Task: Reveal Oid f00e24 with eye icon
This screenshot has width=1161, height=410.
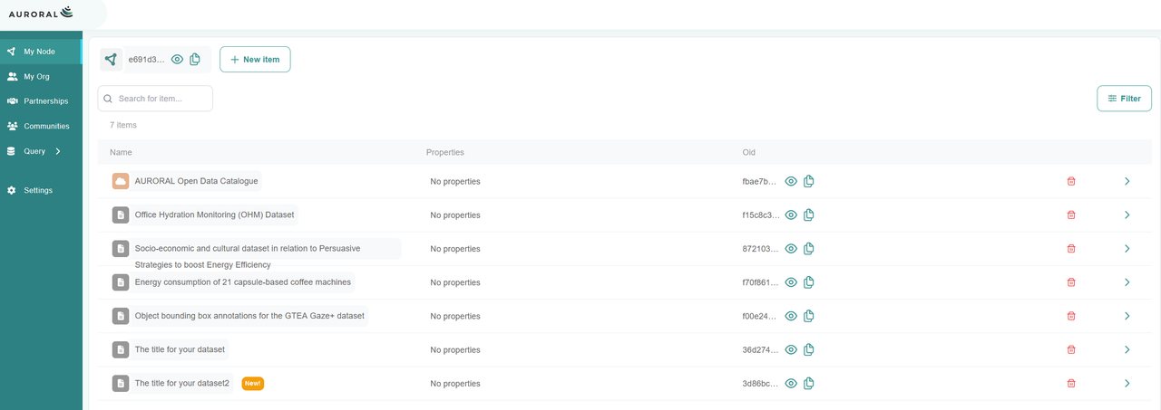Action: 791,316
